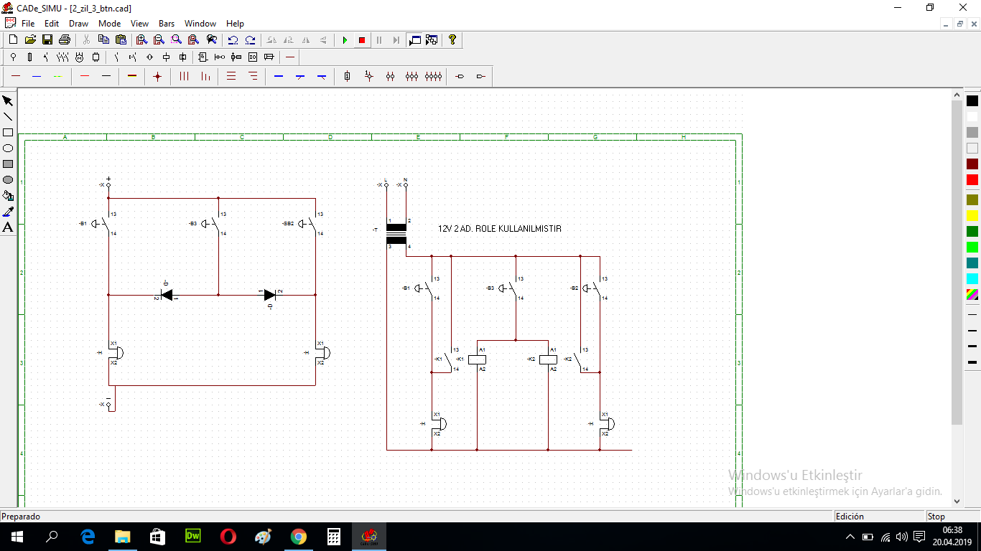Image resolution: width=981 pixels, height=551 pixels.
Task: Open the yellow question mark help icon
Action: pos(452,40)
